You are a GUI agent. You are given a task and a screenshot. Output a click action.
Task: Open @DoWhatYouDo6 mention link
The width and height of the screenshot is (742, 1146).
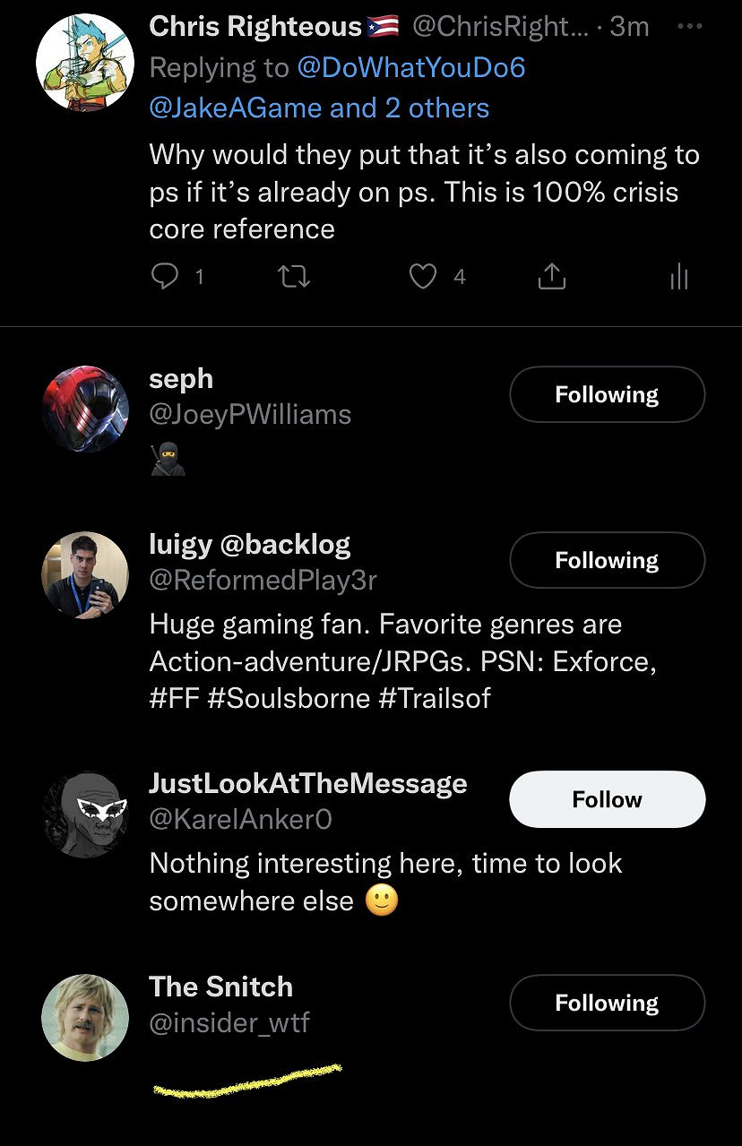pos(410,67)
